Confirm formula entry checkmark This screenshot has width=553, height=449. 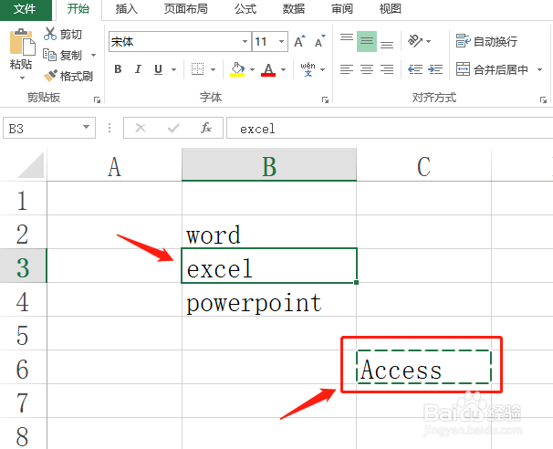173,128
